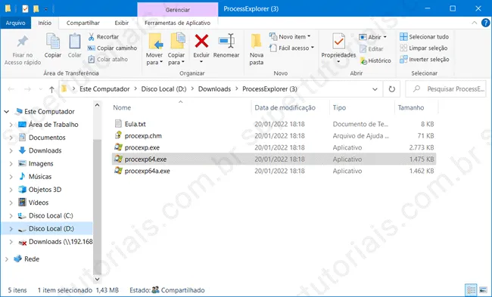The image size is (492, 297).
Task: Open recent locations dropdown arrow
Action: click(41, 89)
